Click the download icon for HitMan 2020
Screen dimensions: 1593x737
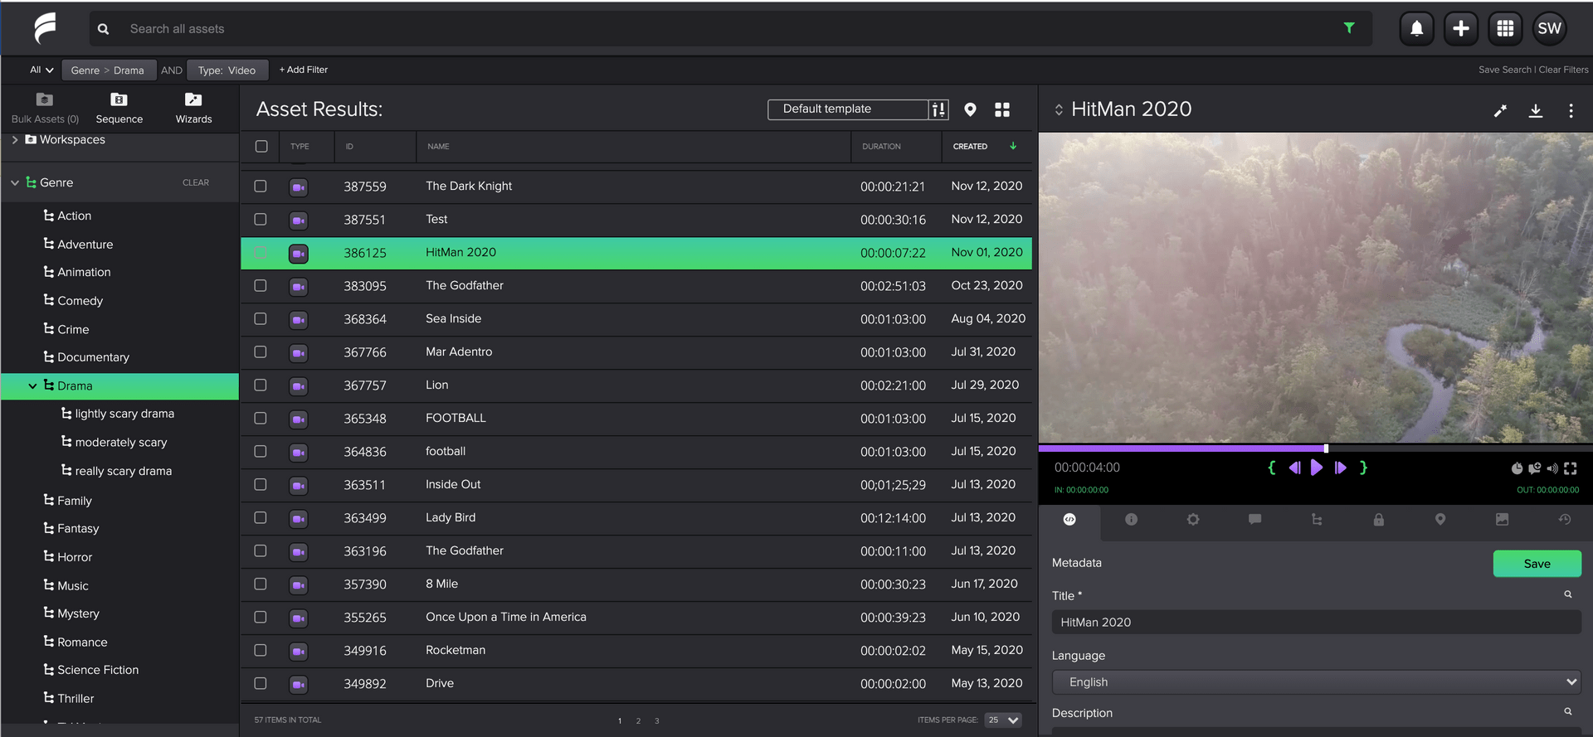click(1535, 110)
